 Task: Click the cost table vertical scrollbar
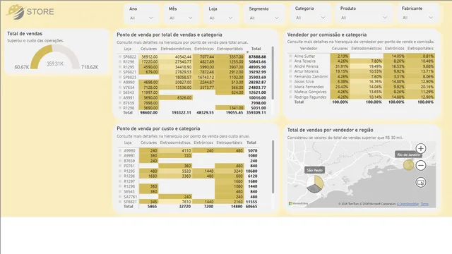273,167
